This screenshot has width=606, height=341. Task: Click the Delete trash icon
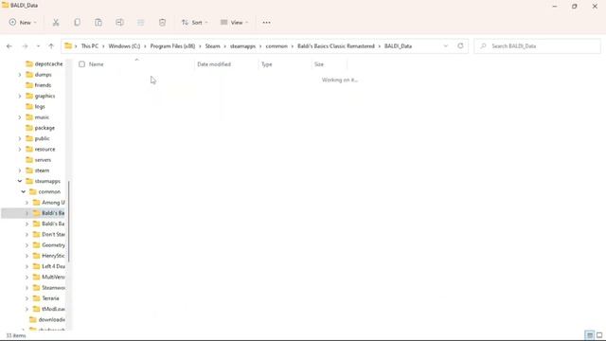coord(162,23)
